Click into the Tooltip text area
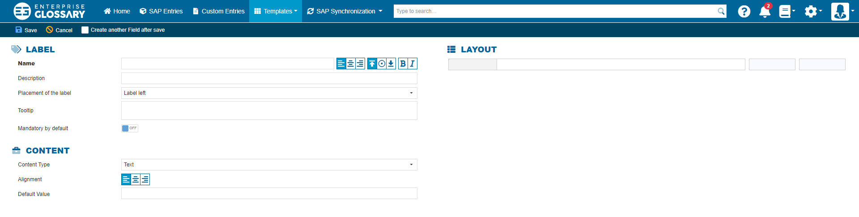 [x=269, y=111]
